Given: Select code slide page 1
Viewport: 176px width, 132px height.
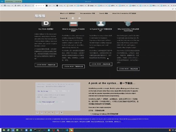Looking at the screenshot, I should click(42, 112).
